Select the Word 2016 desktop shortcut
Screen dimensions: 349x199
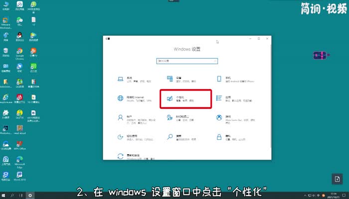pyautogui.click(x=19, y=176)
